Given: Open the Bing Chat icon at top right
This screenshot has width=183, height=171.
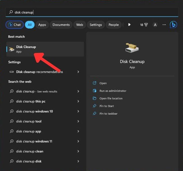Looking at the screenshot, I should pos(173,25).
